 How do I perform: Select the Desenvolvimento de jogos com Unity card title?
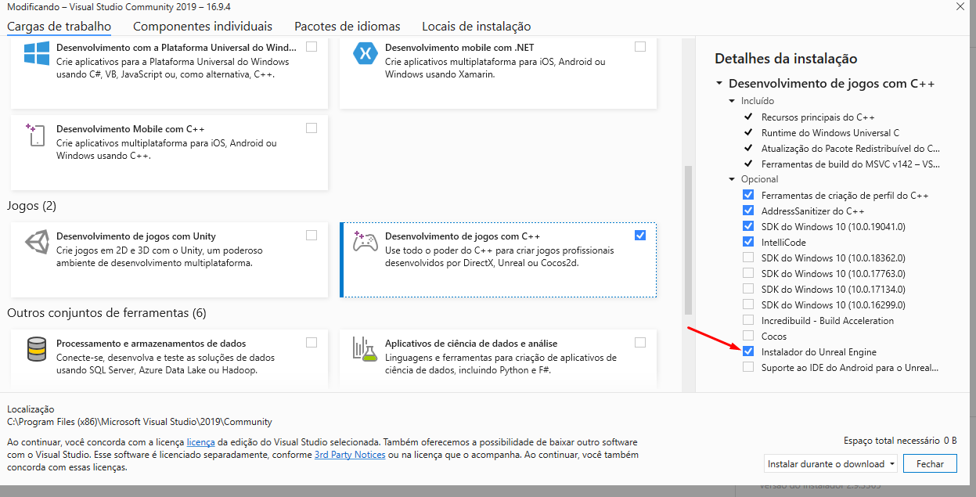[136, 236]
